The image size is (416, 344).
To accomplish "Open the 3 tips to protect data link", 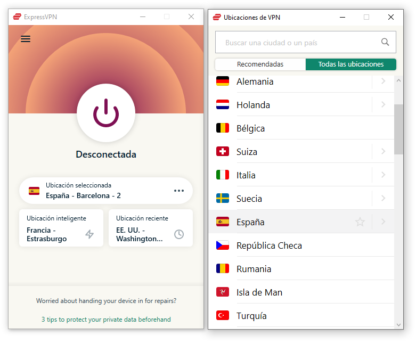I will coord(106,320).
